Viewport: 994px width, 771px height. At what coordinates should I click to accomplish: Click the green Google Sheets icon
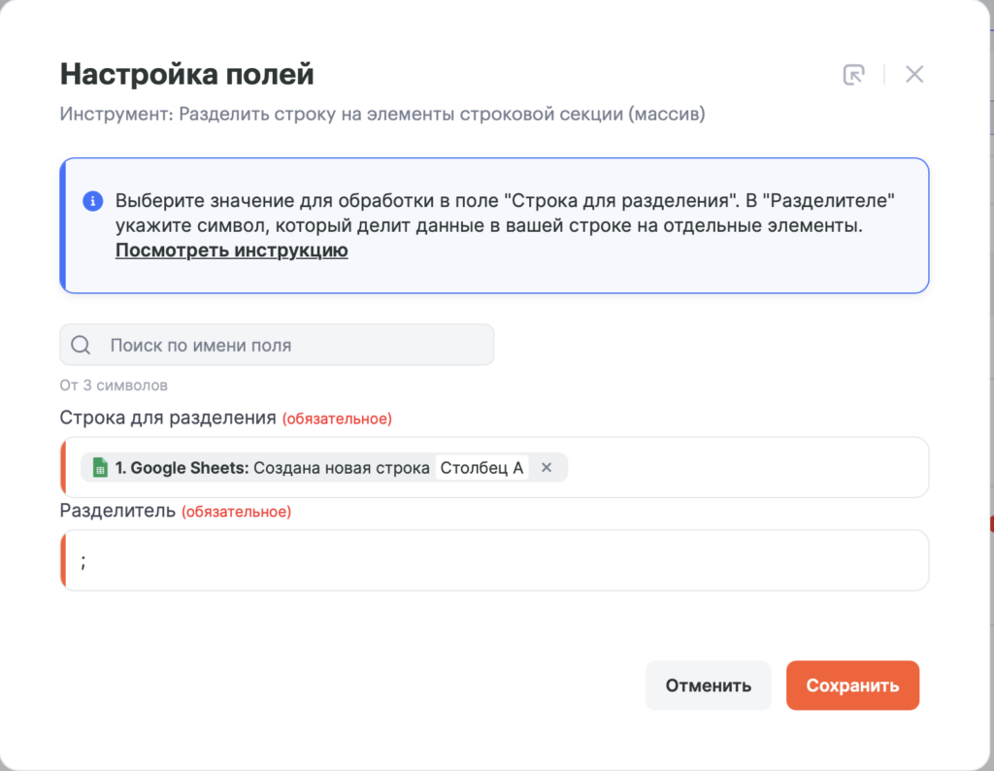(100, 467)
